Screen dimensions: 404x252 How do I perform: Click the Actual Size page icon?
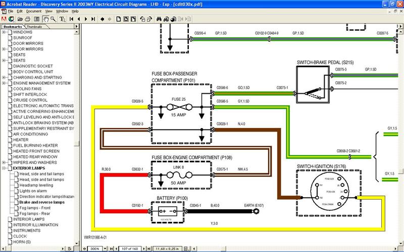[119, 19]
